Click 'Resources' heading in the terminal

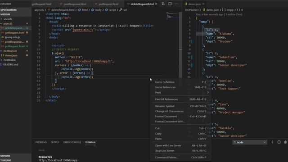[45, 157]
